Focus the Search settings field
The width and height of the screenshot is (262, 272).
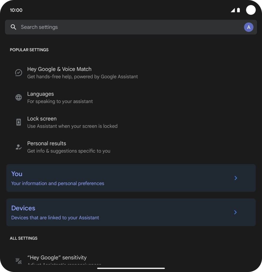pos(120,27)
